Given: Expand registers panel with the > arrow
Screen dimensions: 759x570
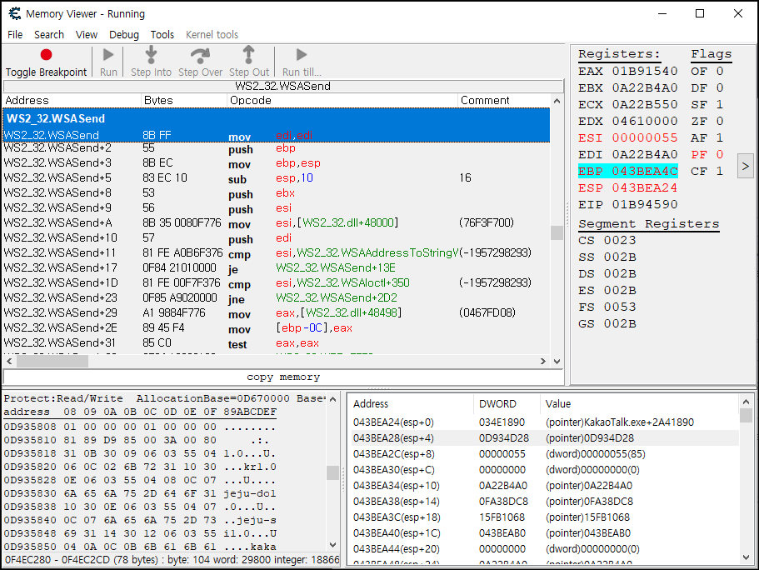Looking at the screenshot, I should pyautogui.click(x=746, y=166).
